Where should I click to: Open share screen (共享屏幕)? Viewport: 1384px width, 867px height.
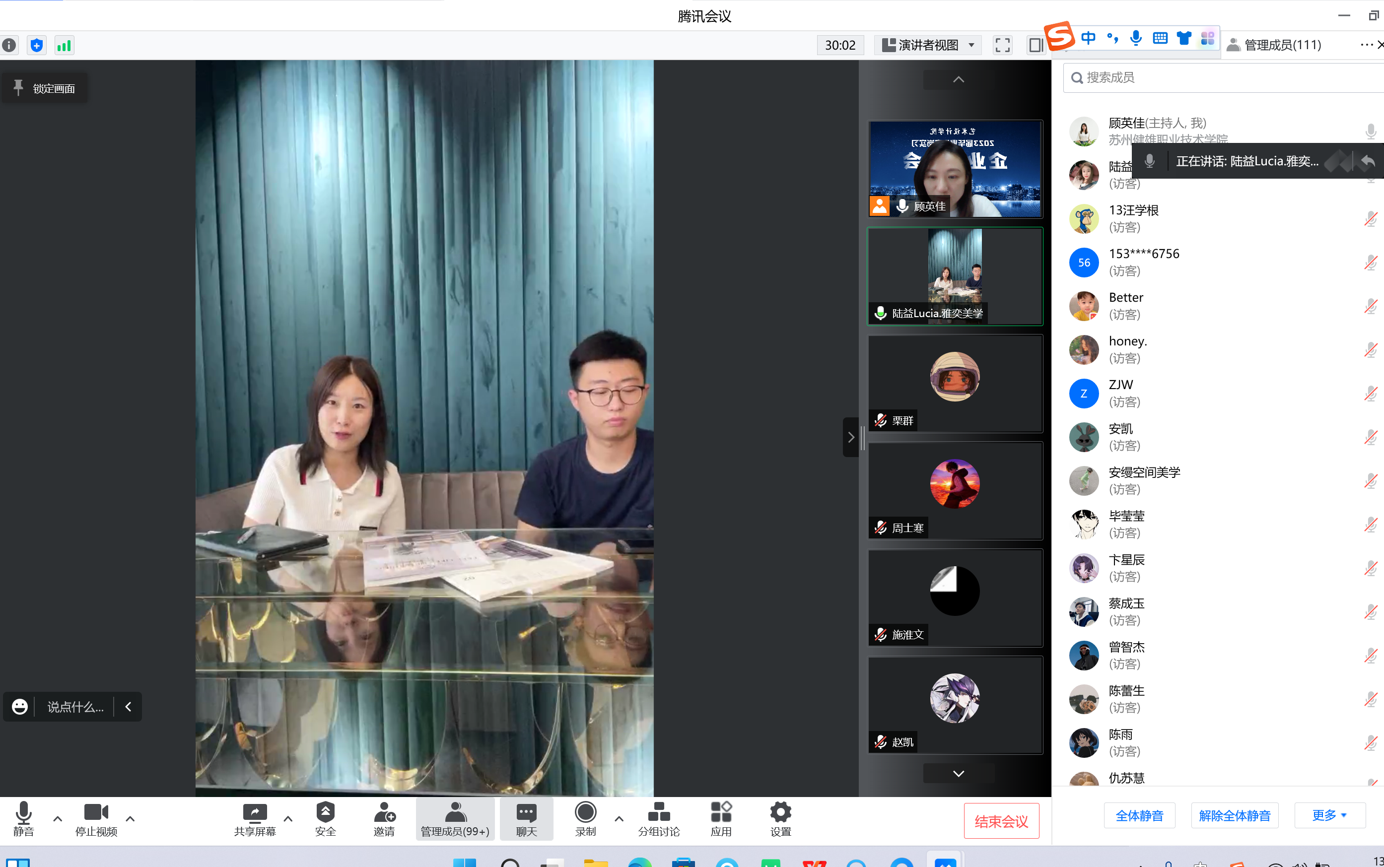point(255,818)
